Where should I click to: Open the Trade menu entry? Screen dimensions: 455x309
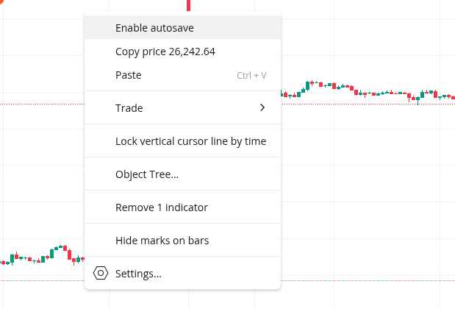[129, 108]
